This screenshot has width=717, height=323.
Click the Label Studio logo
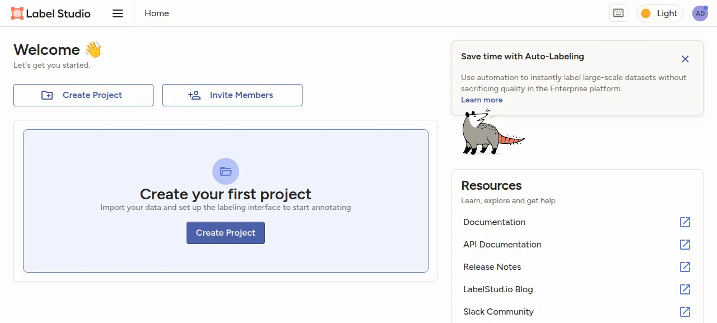(51, 13)
